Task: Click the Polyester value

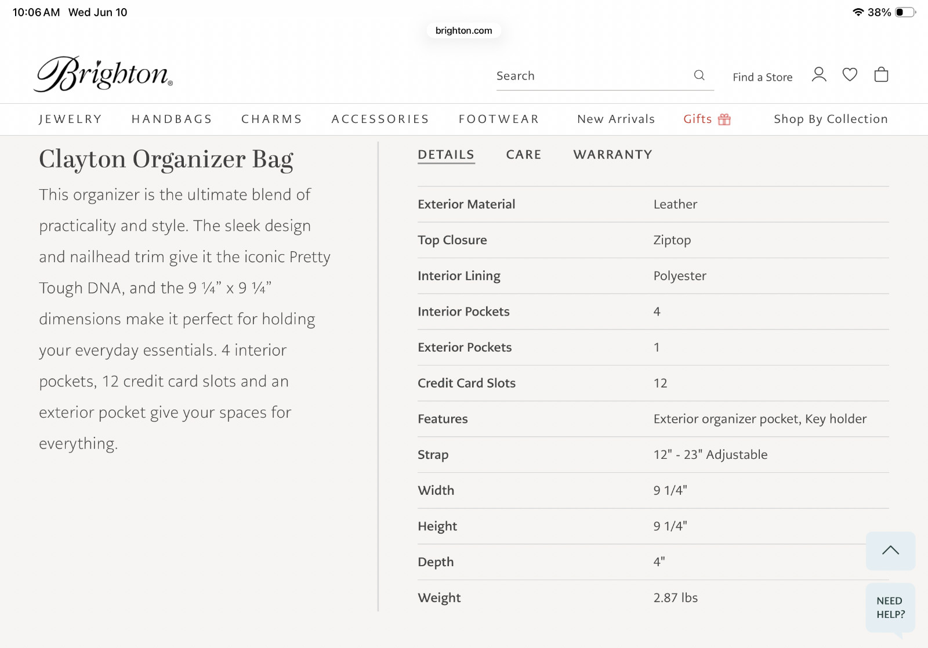Action: click(x=680, y=276)
